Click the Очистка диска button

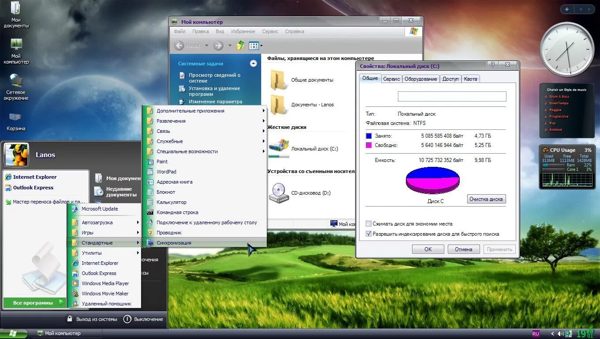pos(486,199)
